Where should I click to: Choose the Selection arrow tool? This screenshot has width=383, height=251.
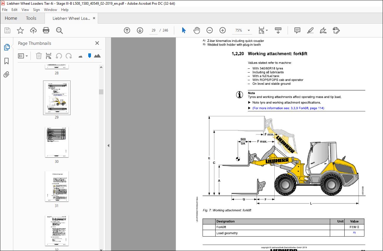click(184, 30)
